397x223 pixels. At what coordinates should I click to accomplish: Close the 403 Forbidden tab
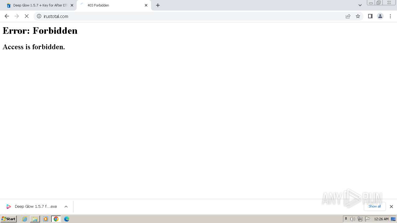tap(146, 5)
